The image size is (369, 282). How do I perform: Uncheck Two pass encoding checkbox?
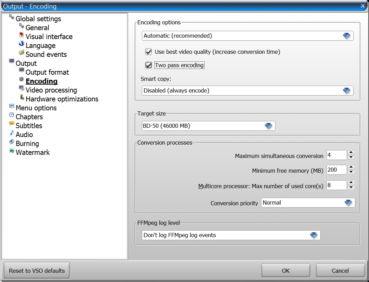tap(148, 65)
